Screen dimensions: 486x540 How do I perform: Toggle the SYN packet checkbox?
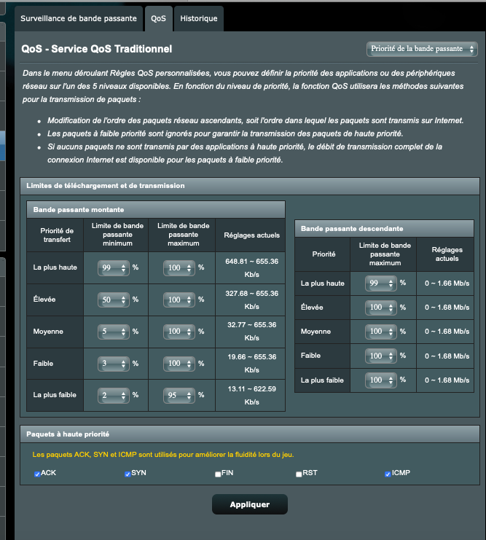coord(128,474)
